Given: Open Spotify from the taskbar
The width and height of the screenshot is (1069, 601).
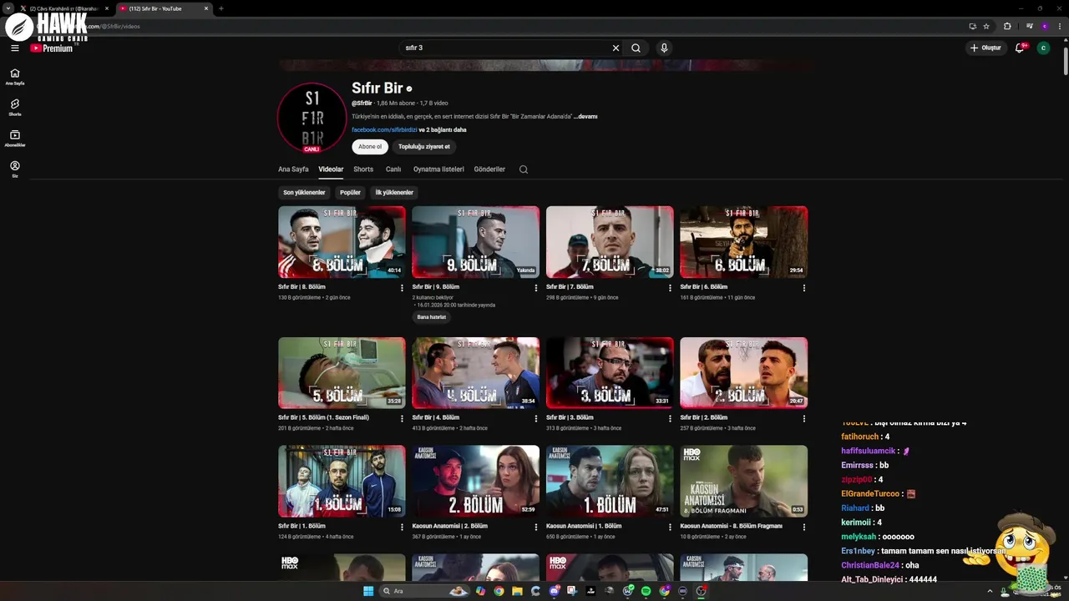Looking at the screenshot, I should pos(646,591).
